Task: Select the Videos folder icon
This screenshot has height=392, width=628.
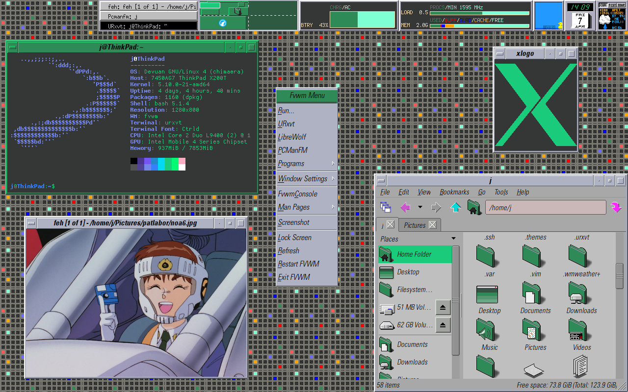Action: coord(579,330)
